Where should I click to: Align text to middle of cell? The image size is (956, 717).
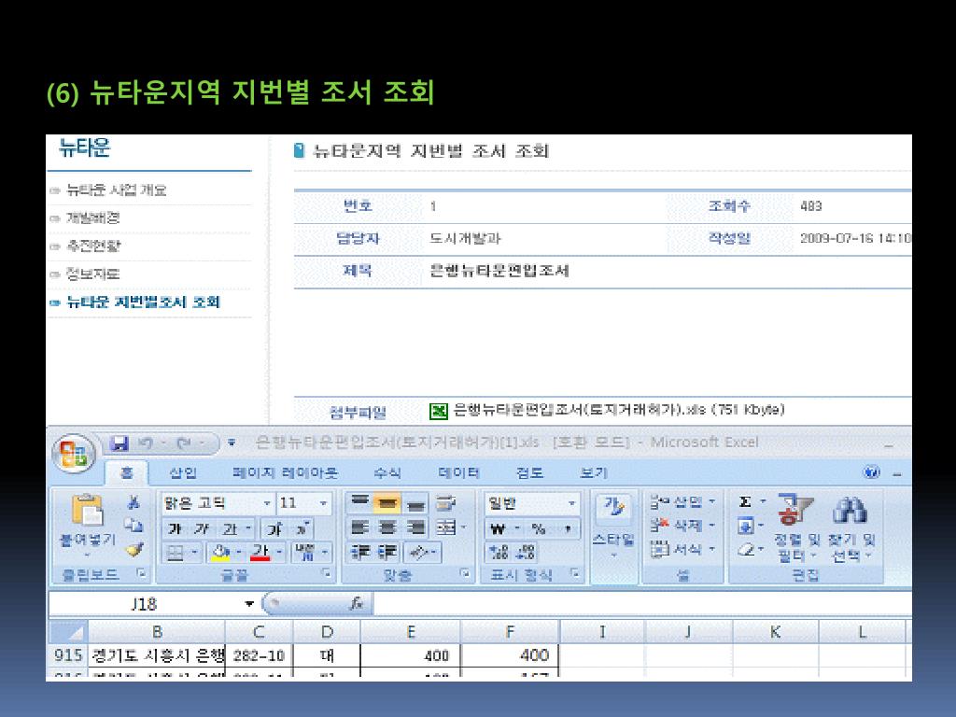click(x=387, y=503)
